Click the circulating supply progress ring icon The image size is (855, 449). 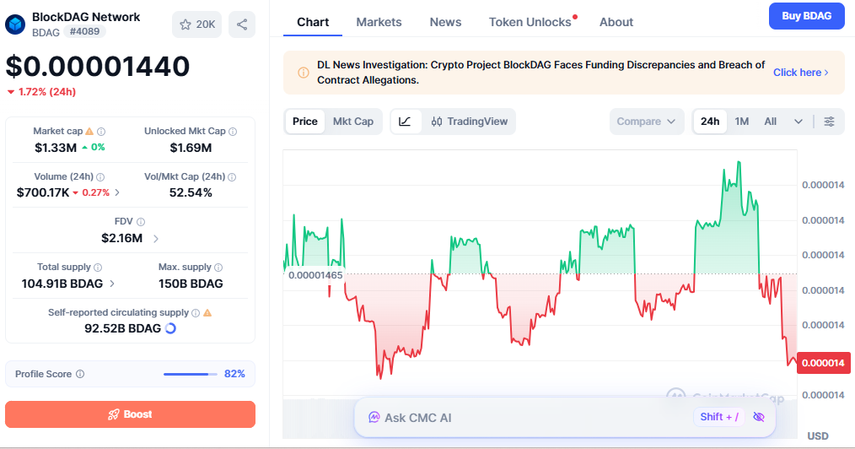[170, 328]
